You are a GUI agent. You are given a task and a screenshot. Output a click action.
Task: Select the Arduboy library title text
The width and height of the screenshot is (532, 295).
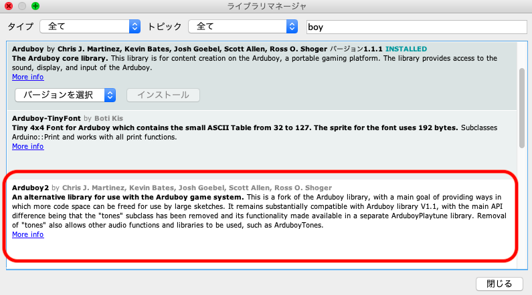pyautogui.click(x=28, y=49)
